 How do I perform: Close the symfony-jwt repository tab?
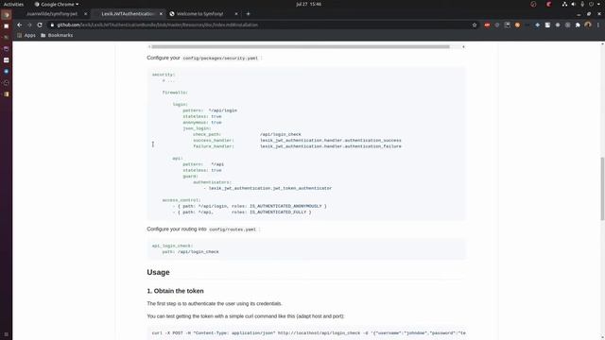(x=86, y=13)
